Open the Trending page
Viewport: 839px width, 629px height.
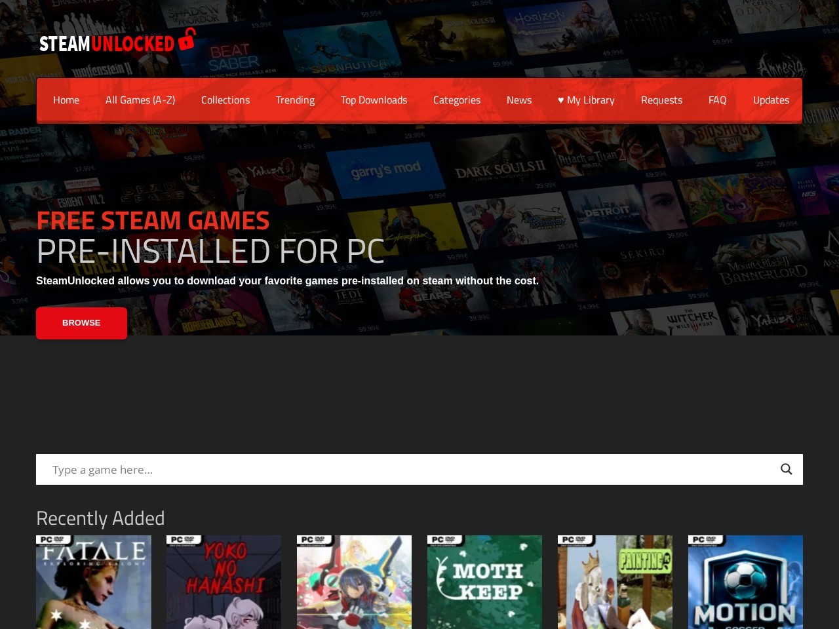click(295, 100)
